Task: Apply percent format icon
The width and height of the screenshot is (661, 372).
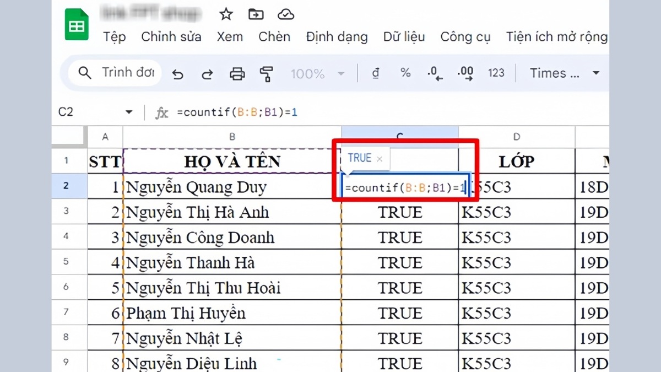Action: click(405, 73)
